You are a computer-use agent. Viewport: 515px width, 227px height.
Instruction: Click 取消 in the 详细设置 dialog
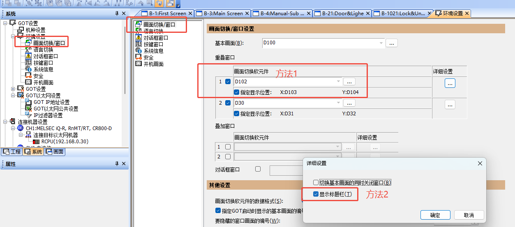tap(469, 215)
